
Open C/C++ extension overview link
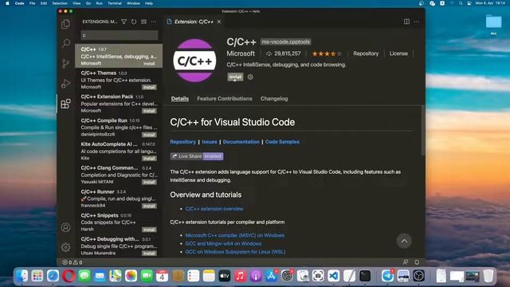pyautogui.click(x=214, y=209)
